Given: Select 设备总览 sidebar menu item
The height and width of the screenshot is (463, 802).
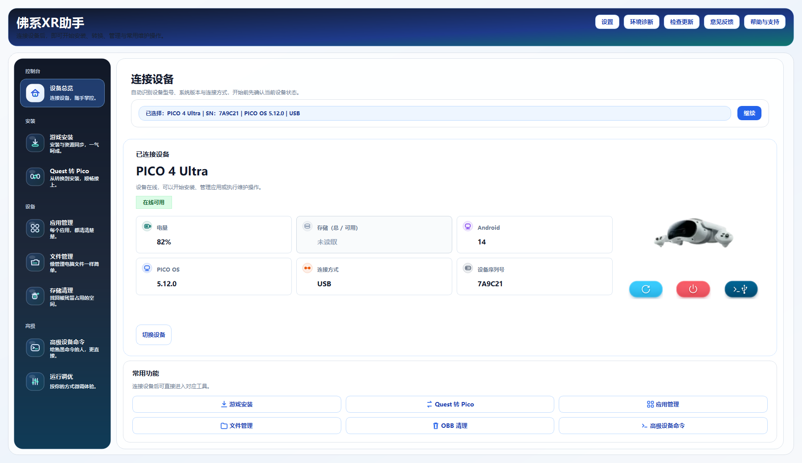Looking at the screenshot, I should click(62, 93).
